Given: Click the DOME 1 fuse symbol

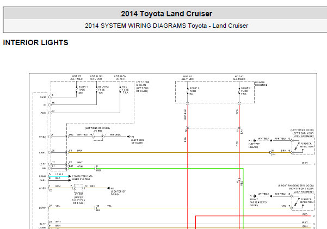Looking at the screenshot, I should click(188, 91).
